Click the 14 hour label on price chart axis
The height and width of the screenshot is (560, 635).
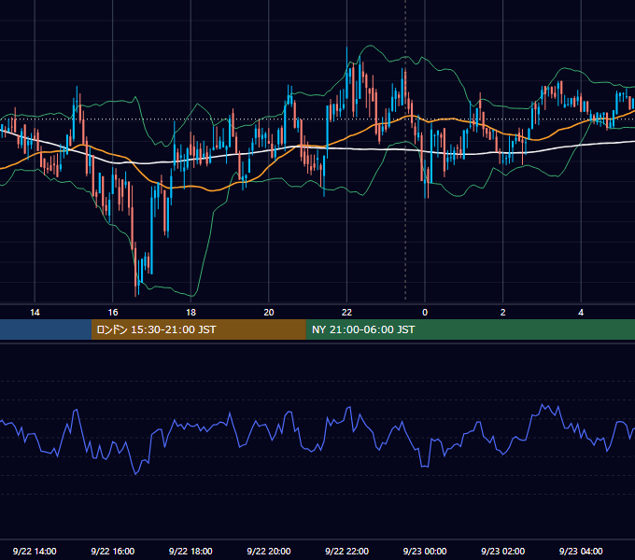[35, 313]
